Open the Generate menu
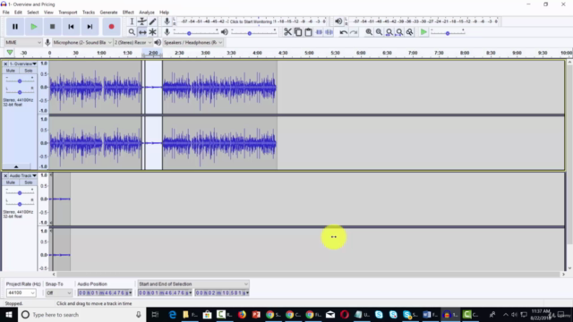 click(x=108, y=13)
